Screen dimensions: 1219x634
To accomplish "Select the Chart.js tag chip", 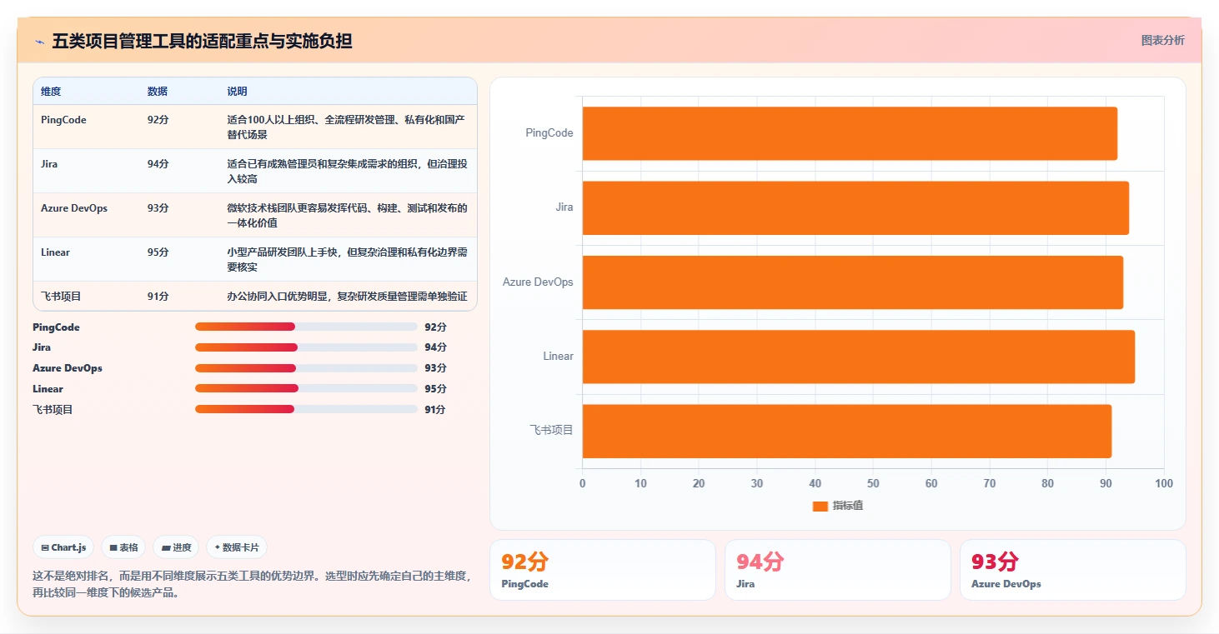I will 65,547.
